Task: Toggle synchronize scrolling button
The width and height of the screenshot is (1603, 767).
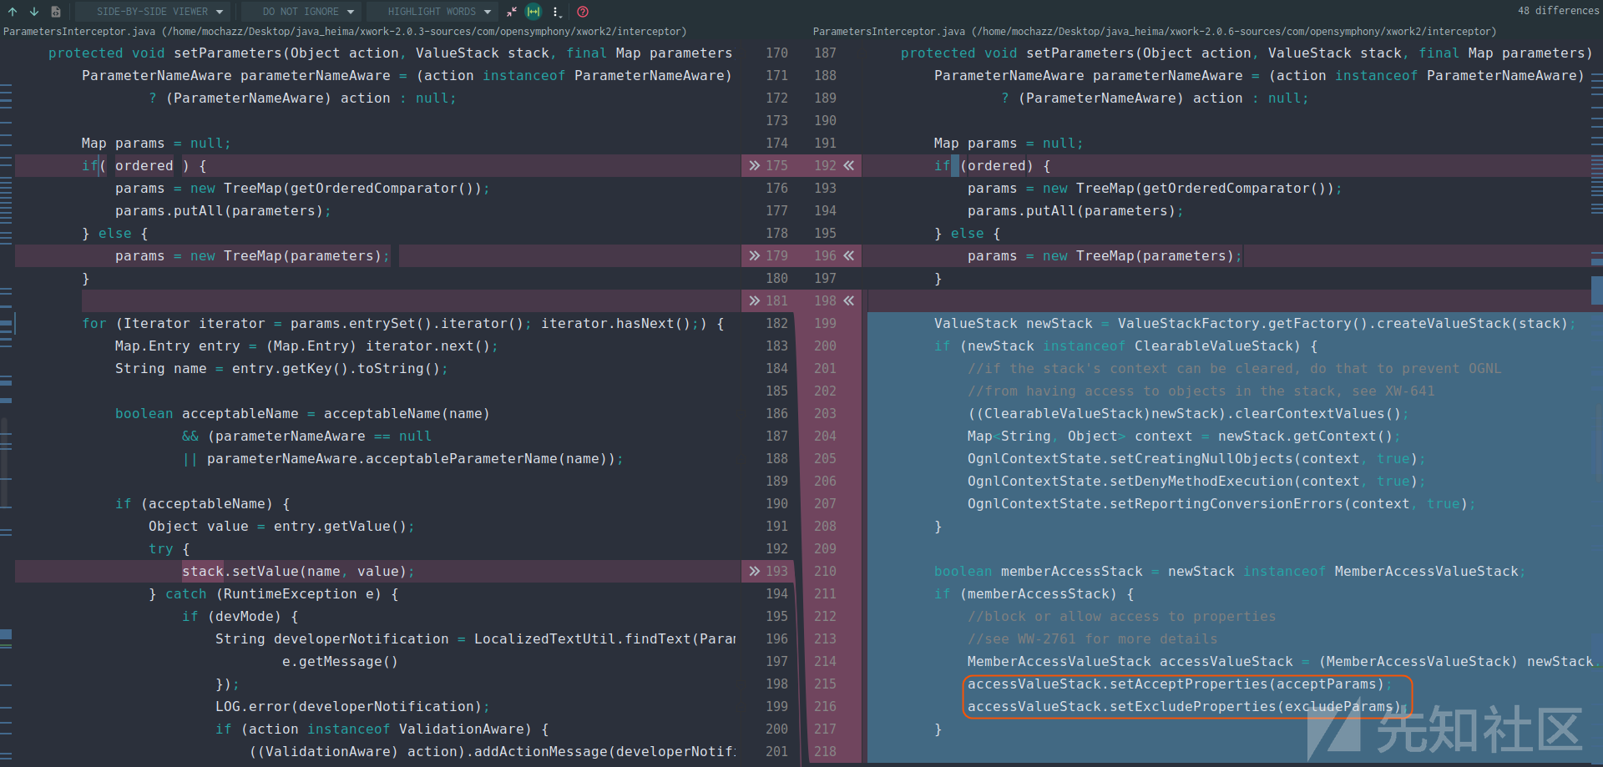Action: (533, 12)
